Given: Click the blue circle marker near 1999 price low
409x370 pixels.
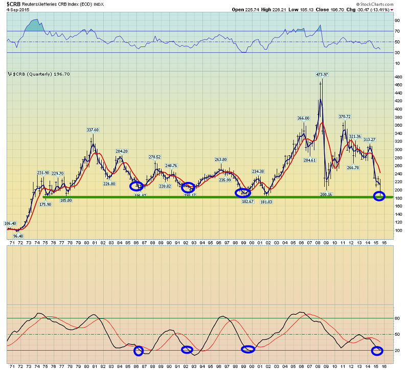Looking at the screenshot, I should pos(243,193).
